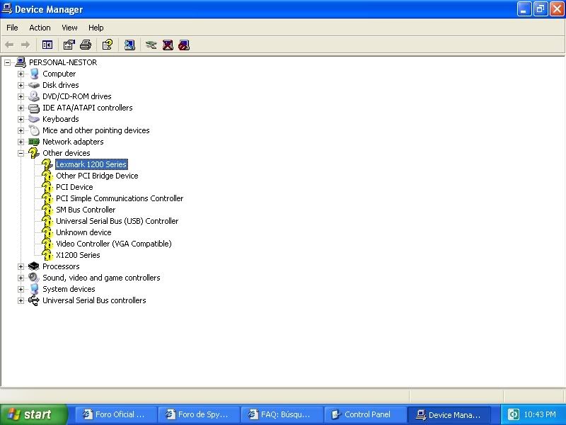Toggle the console tree toolbar icon

[47, 45]
